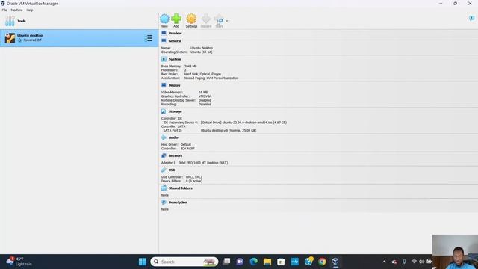The width and height of the screenshot is (478, 269).
Task: Select the Tools entry in sidebar
Action: click(x=79, y=21)
